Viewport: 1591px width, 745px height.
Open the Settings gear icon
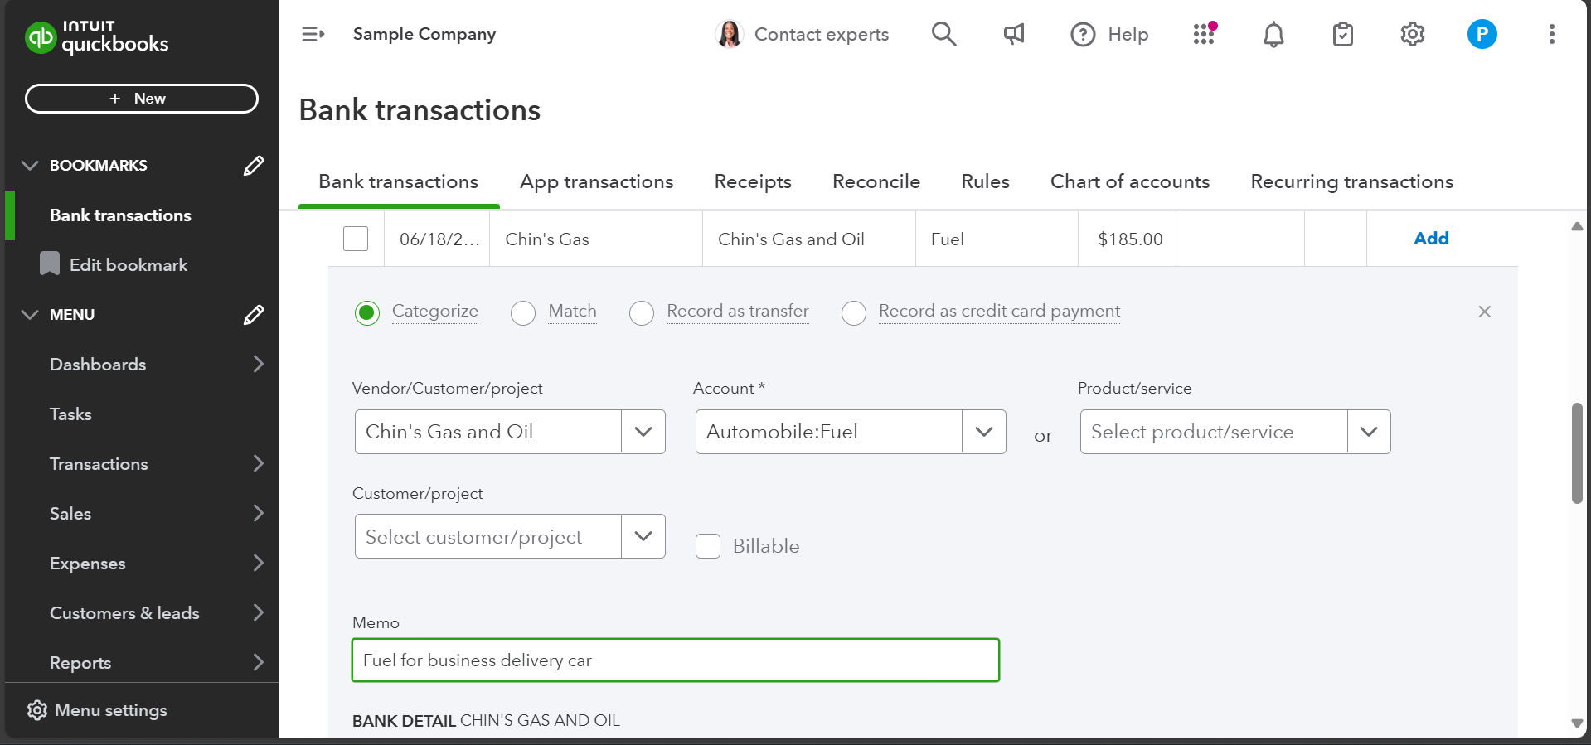click(1412, 34)
